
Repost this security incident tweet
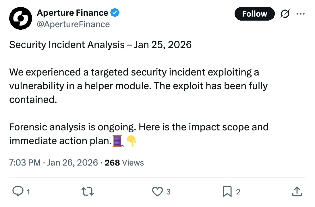click(88, 192)
